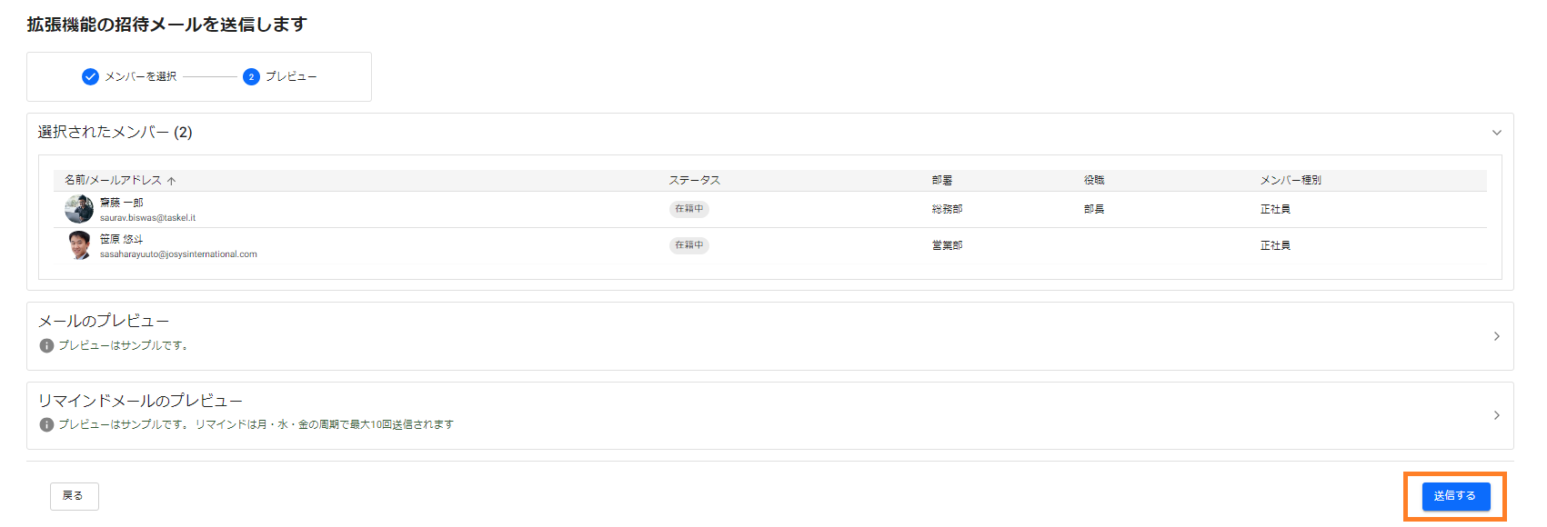1547x527 pixels.
Task: Click the profile photo of 笹原 悠斗
Action: pyautogui.click(x=79, y=245)
